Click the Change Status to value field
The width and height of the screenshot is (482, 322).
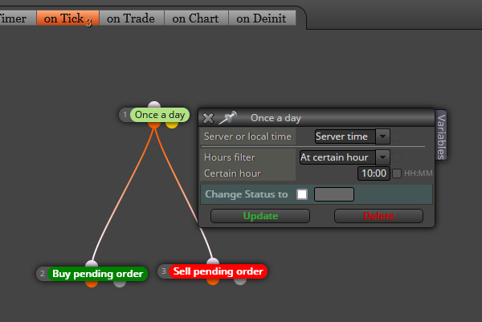pos(334,194)
